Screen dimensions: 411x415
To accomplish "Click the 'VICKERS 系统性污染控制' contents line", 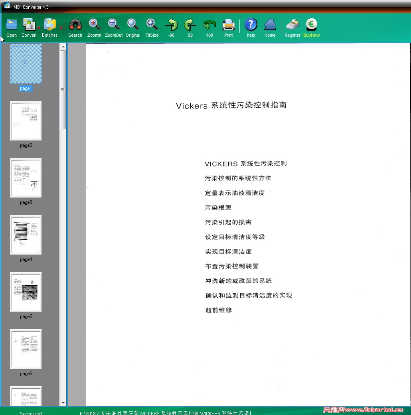I will (x=245, y=164).
